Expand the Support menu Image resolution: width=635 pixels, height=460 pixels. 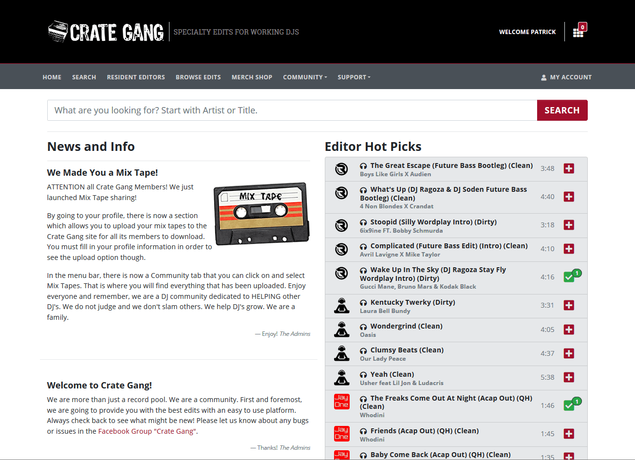click(x=354, y=77)
